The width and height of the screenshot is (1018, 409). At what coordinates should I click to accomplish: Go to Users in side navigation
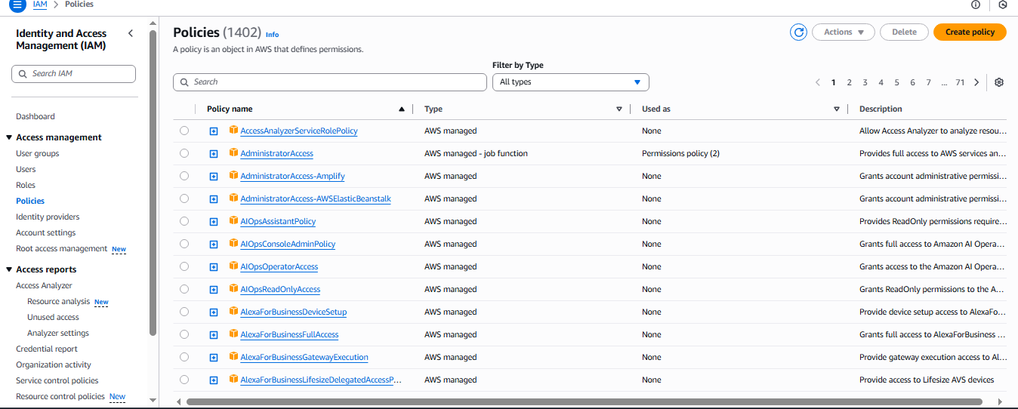point(26,169)
